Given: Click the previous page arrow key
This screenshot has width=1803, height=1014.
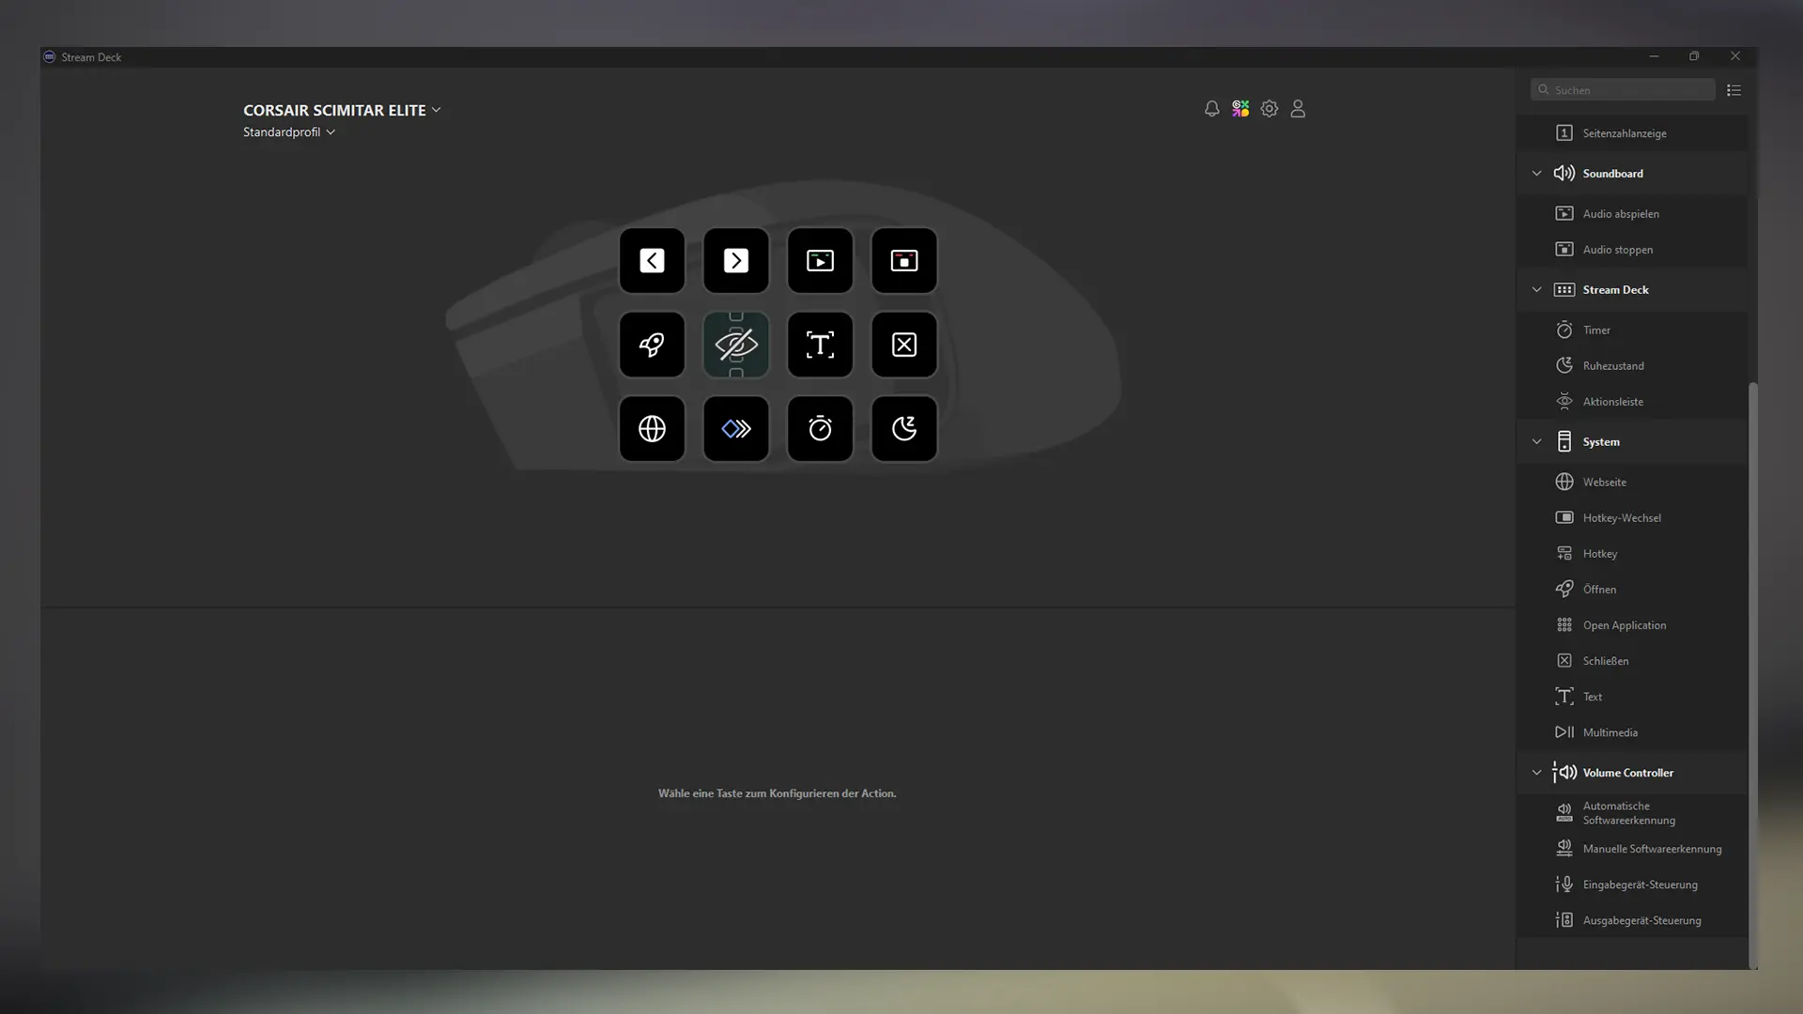Looking at the screenshot, I should 652,261.
